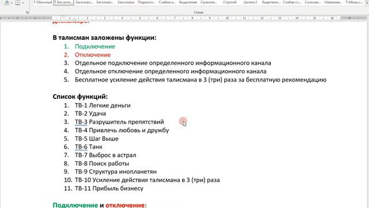Viewport: 369px width, 208px height.
Task: Click list item 'ТВ-5 Шаг Выше'
Action: tap(96, 139)
